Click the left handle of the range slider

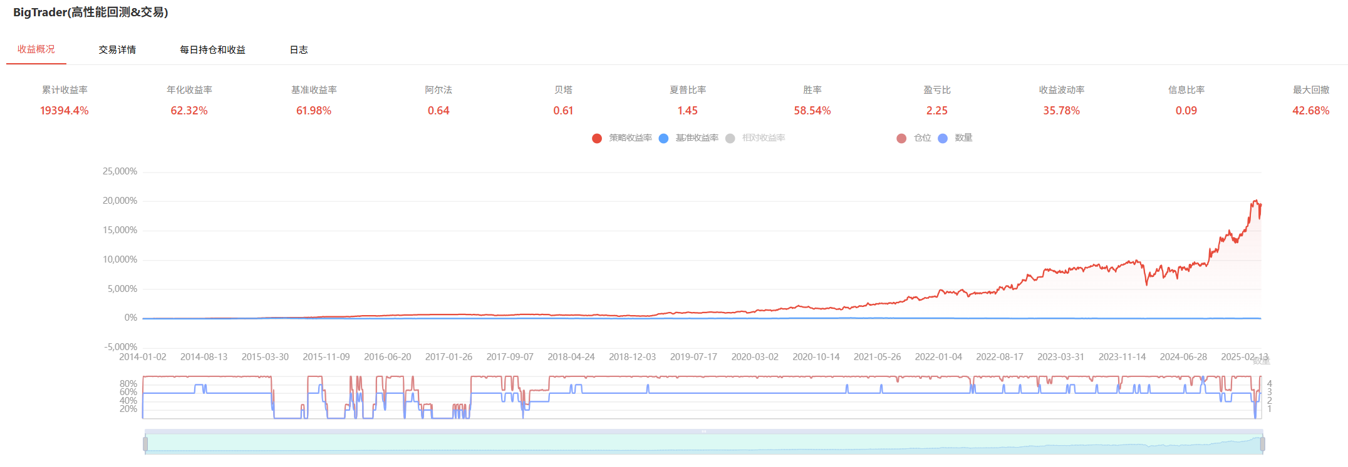point(145,444)
